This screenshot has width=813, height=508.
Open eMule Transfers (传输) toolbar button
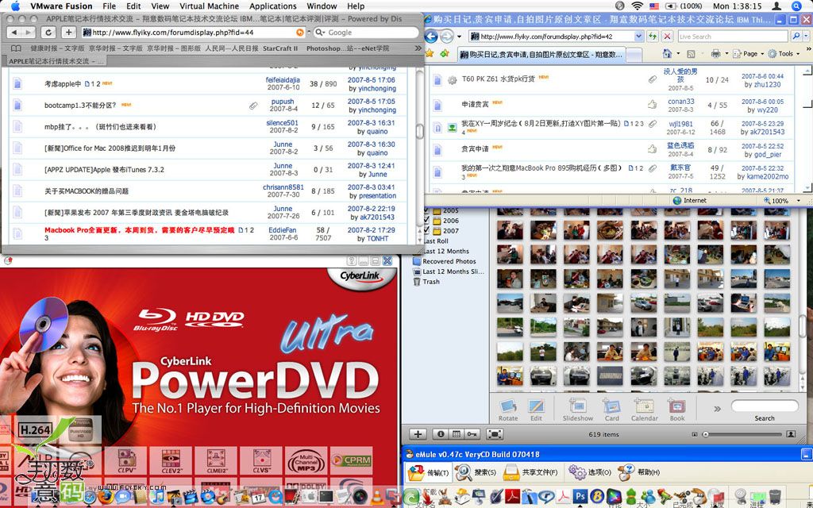(428, 472)
